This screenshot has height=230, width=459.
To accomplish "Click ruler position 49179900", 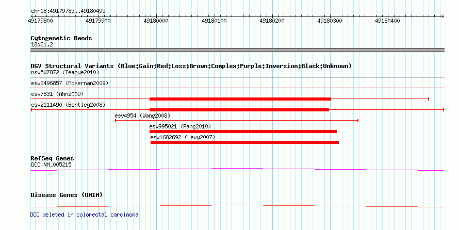I will click(x=98, y=21).
